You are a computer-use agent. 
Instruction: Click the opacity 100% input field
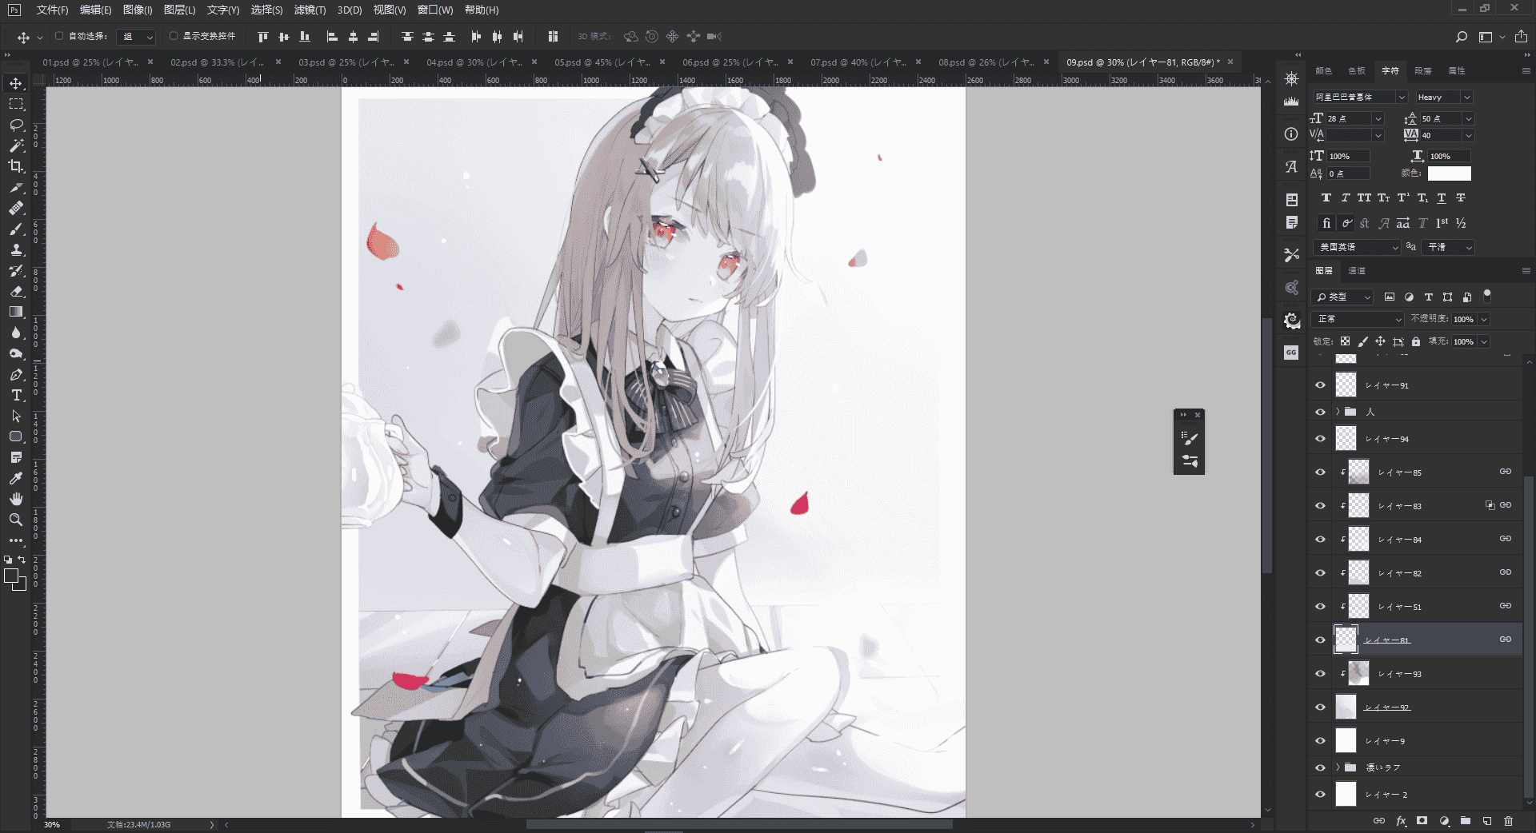click(x=1465, y=319)
